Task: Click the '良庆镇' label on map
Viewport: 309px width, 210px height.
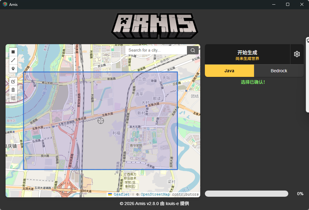Action: pyautogui.click(x=11, y=146)
